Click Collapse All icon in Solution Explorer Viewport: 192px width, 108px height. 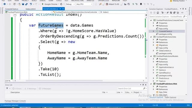point(174,13)
